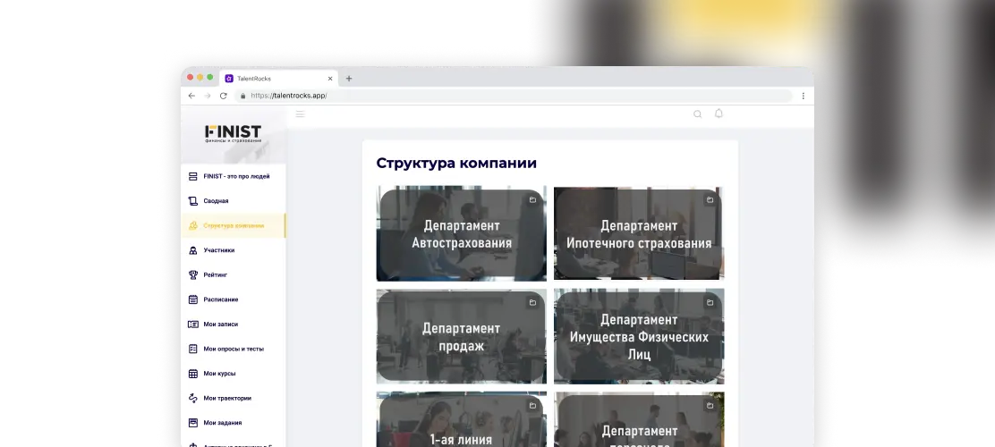Click the Мои опросы и тесты checklist icon

193,349
